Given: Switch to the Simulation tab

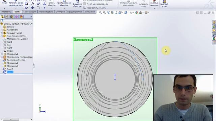Looking at the screenshot, I should click(x=90, y=12).
